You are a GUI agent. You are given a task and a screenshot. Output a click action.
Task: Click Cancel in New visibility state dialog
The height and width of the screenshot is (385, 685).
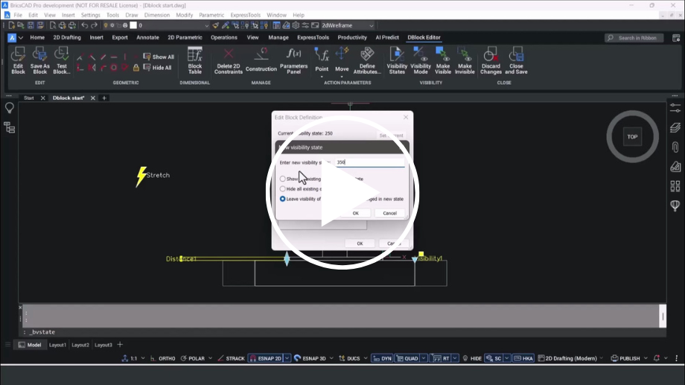point(389,213)
